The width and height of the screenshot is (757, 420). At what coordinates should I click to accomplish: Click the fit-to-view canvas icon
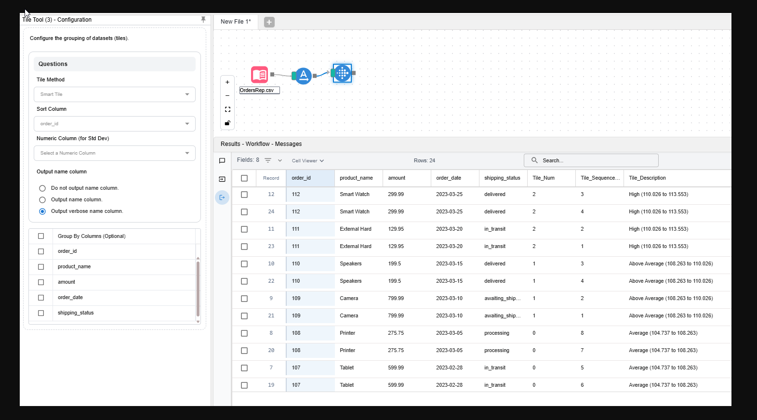(x=227, y=109)
